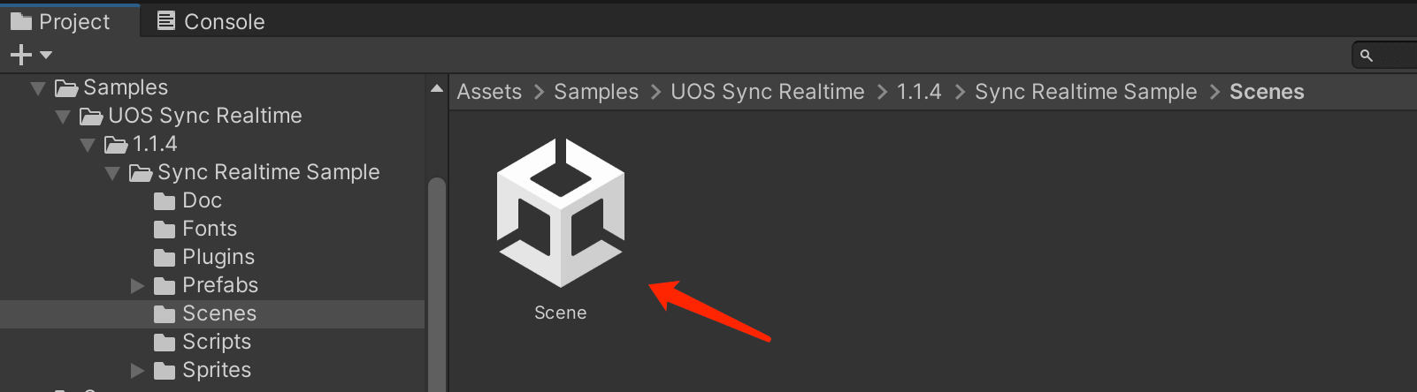1417x392 pixels.
Task: Click the Doc folder icon
Action: coord(165,201)
